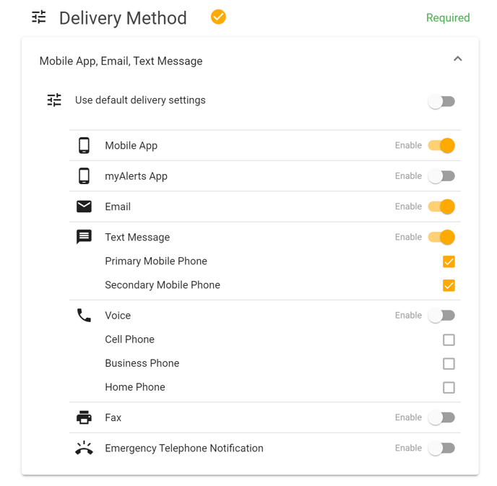This screenshot has width=497, height=486.
Task: Click the orange checkmark badge beside Delivery Method
Action: point(218,17)
